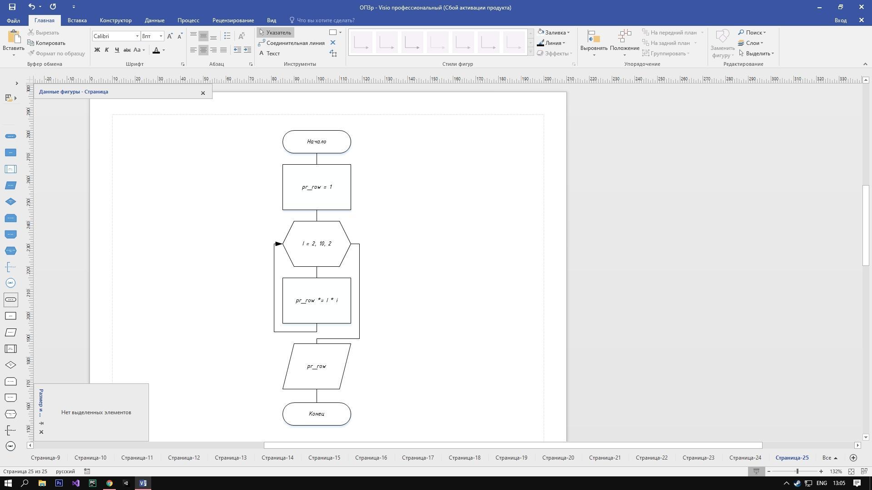Open the Конструктор ribbon tab

(115, 20)
